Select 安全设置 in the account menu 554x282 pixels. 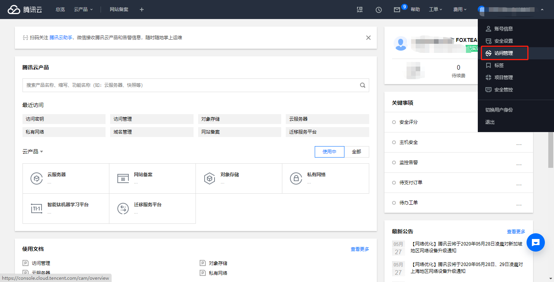click(x=504, y=41)
